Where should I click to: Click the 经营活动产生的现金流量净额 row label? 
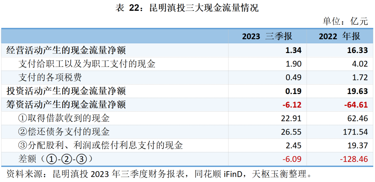click(66, 50)
